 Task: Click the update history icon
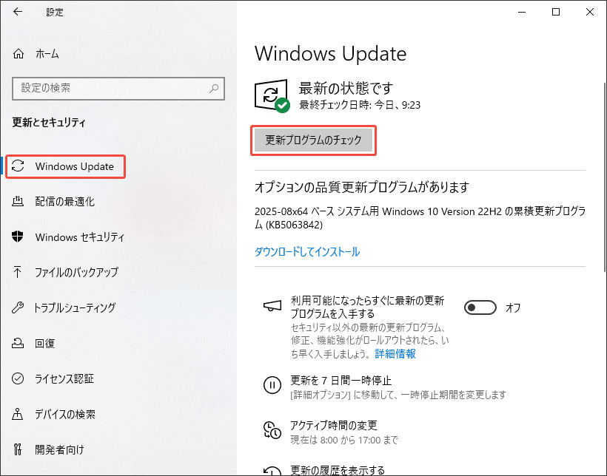coord(272,471)
